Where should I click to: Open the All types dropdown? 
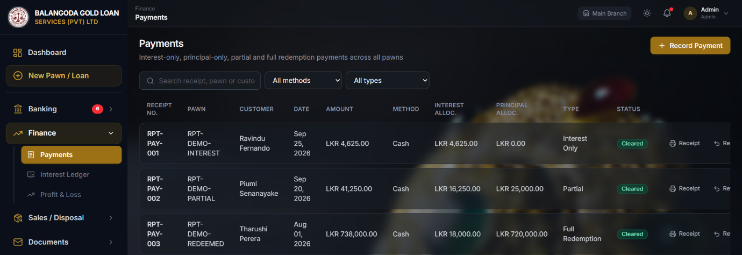coord(388,81)
